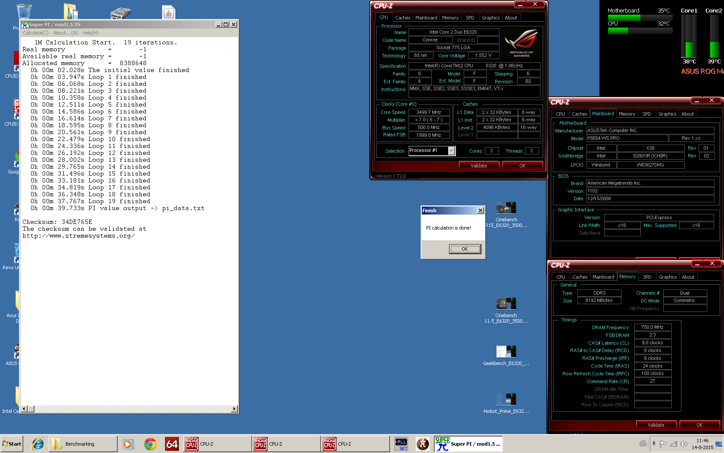Image resolution: width=724 pixels, height=453 pixels.
Task: Launch Google Chrome from the taskbar
Action: (x=150, y=444)
